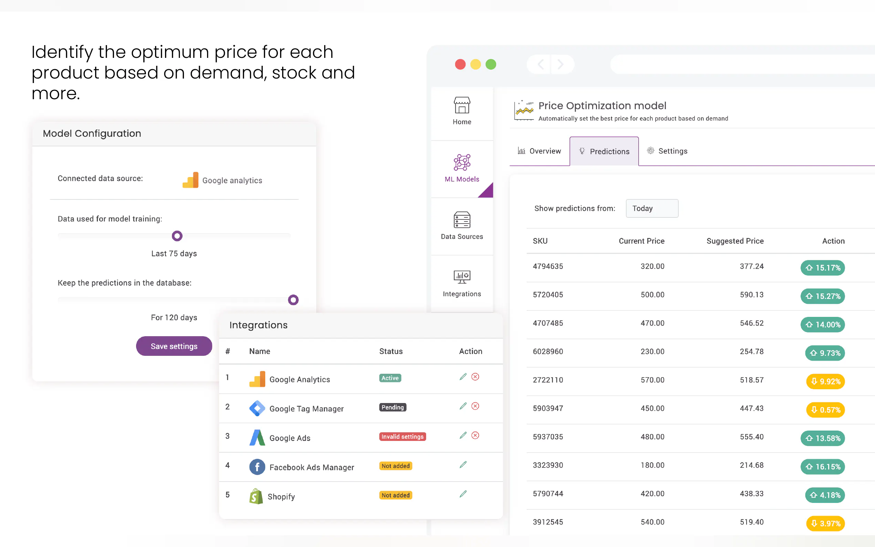The height and width of the screenshot is (547, 875).
Task: Open the Show predictions from dropdown
Action: [x=651, y=208]
